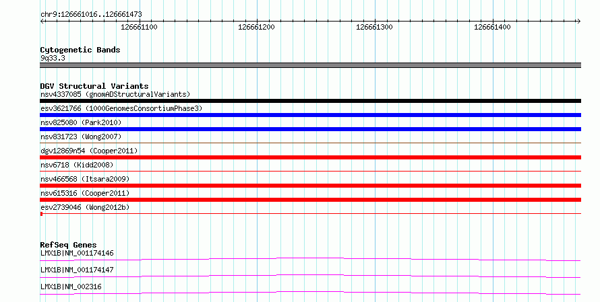600x302 pixels.
Task: Open the LMX1B|NM_001174146 transcript label
Action: (77, 253)
